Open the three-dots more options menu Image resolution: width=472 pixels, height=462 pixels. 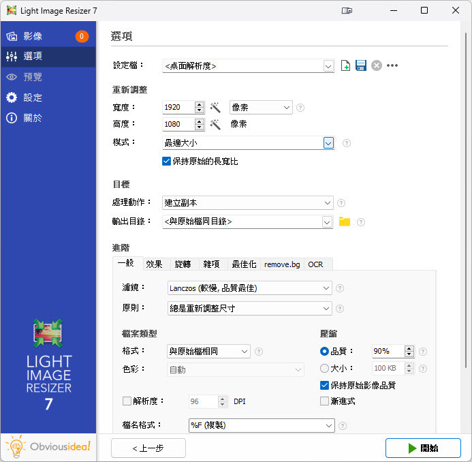[x=392, y=66]
